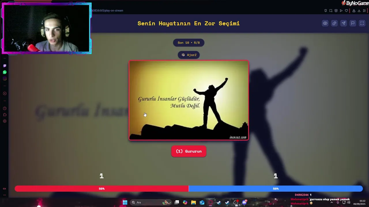Viewport: 369px width, 207px height.
Task: Open the profile account icon in the browser toolbar
Action: click(354, 11)
